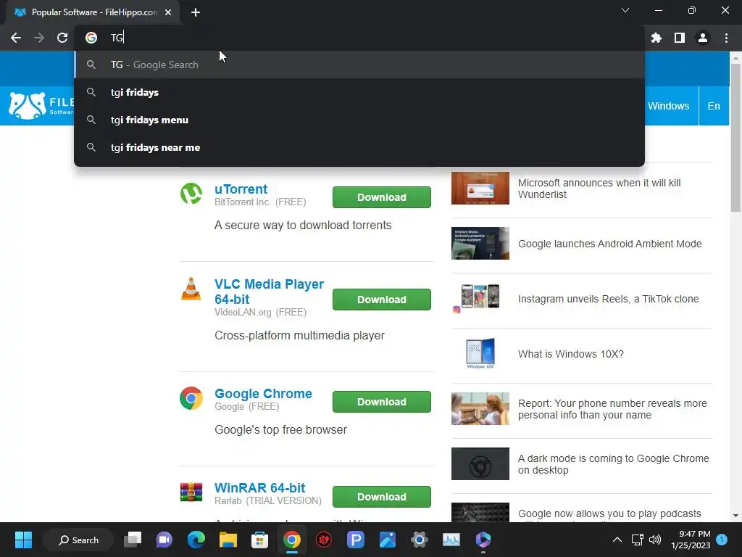Screen dimensions: 742x557
Task: Open What is Windows 10X article
Action: (571, 354)
